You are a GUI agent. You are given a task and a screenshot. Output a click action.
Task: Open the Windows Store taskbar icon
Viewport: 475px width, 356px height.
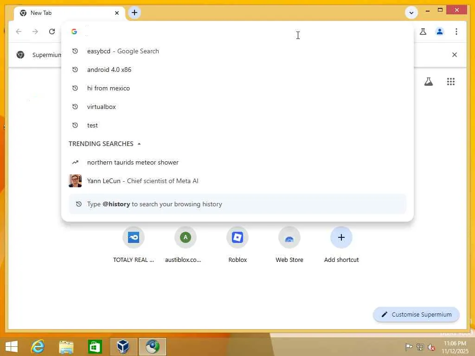point(95,347)
